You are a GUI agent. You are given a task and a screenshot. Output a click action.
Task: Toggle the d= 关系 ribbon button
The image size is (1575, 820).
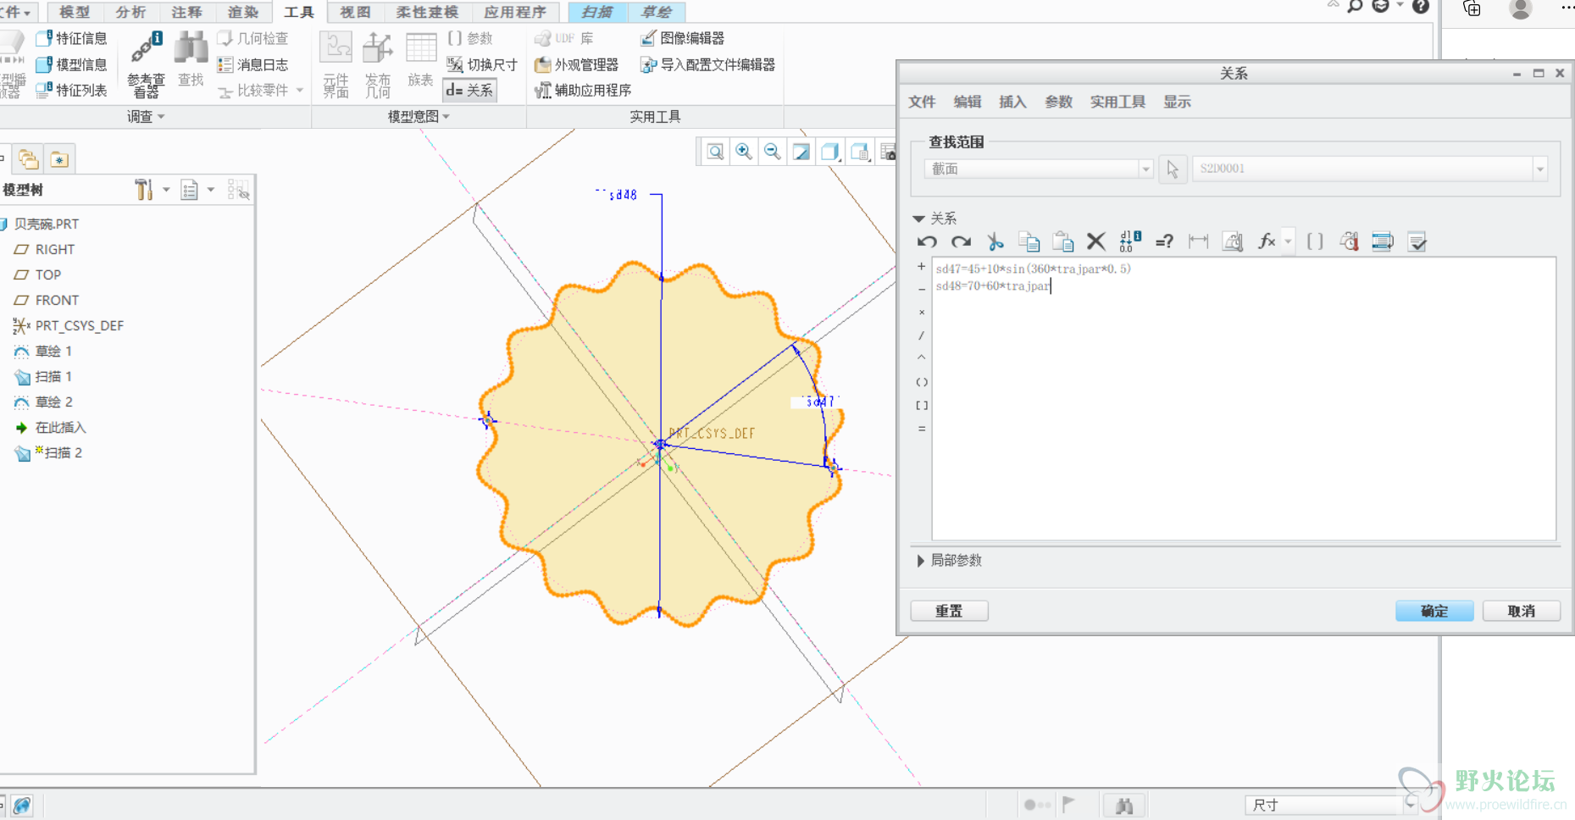point(470,90)
